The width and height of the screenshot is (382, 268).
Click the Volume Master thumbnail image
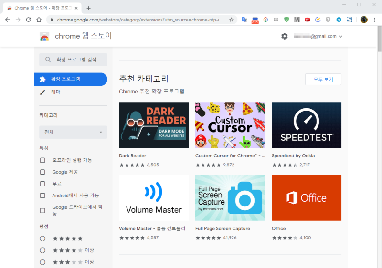tap(154, 198)
